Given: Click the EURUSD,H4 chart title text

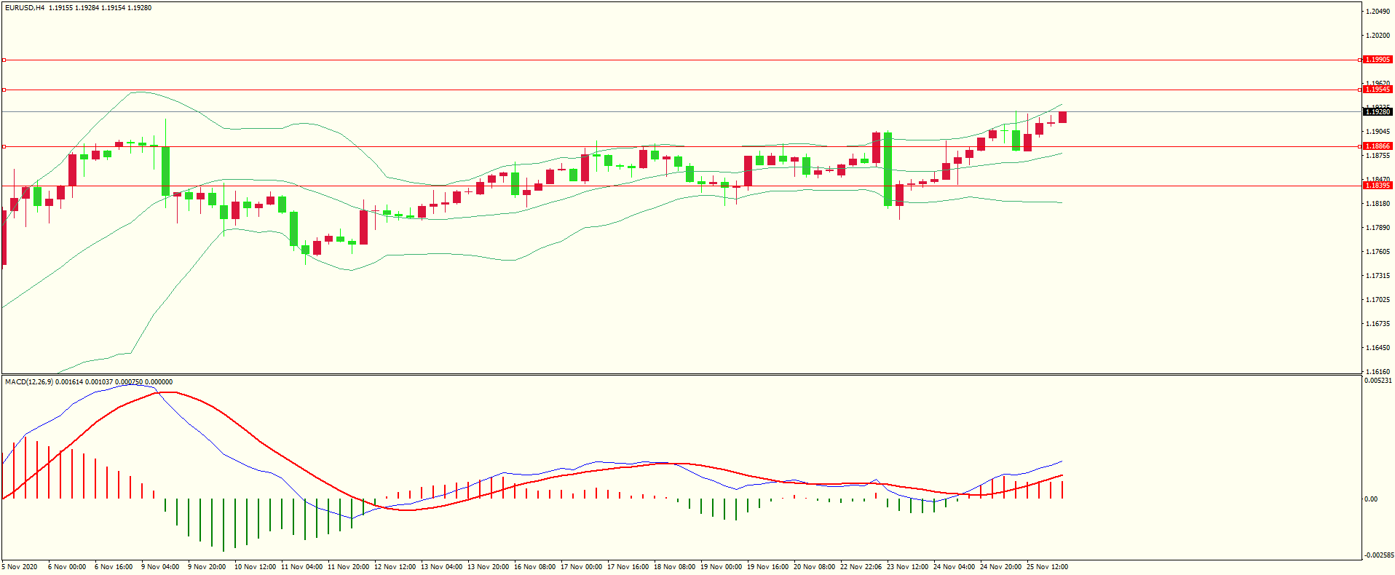Looking at the screenshot, I should point(25,8).
